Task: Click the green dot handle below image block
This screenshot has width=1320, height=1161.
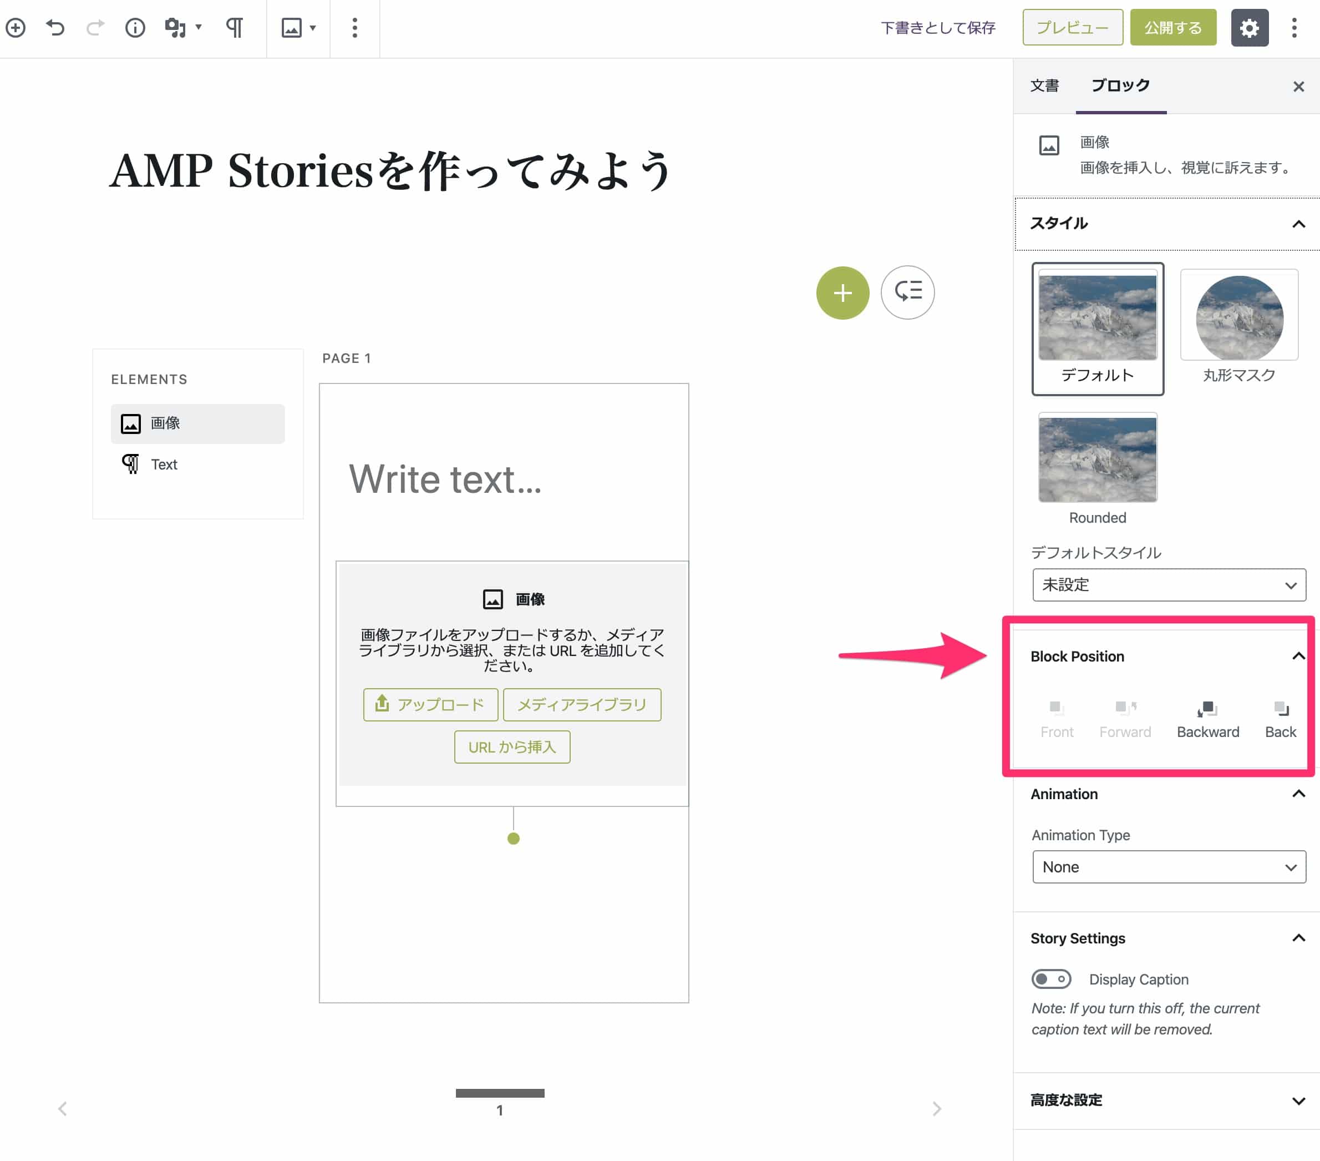Action: (x=514, y=839)
